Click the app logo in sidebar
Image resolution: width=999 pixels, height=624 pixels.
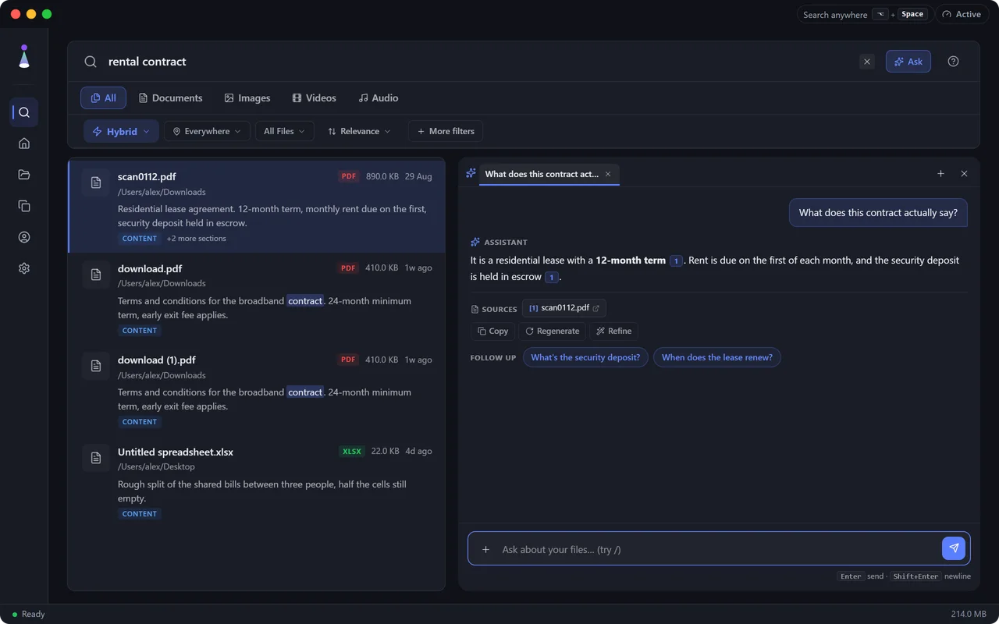pos(24,57)
